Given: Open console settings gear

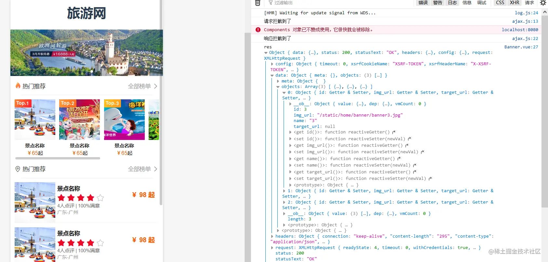Looking at the screenshot, I should tap(543, 3).
